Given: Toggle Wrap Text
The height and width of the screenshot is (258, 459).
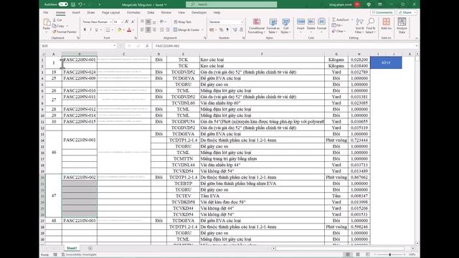Looking at the screenshot, I should (x=182, y=22).
